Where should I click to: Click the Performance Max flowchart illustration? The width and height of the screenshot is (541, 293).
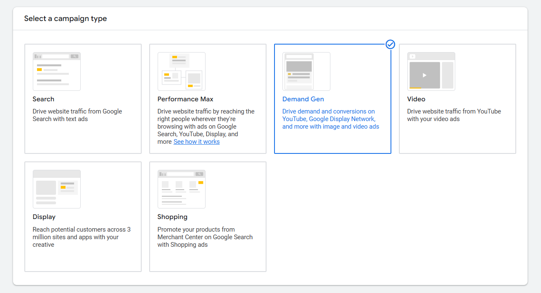click(181, 71)
